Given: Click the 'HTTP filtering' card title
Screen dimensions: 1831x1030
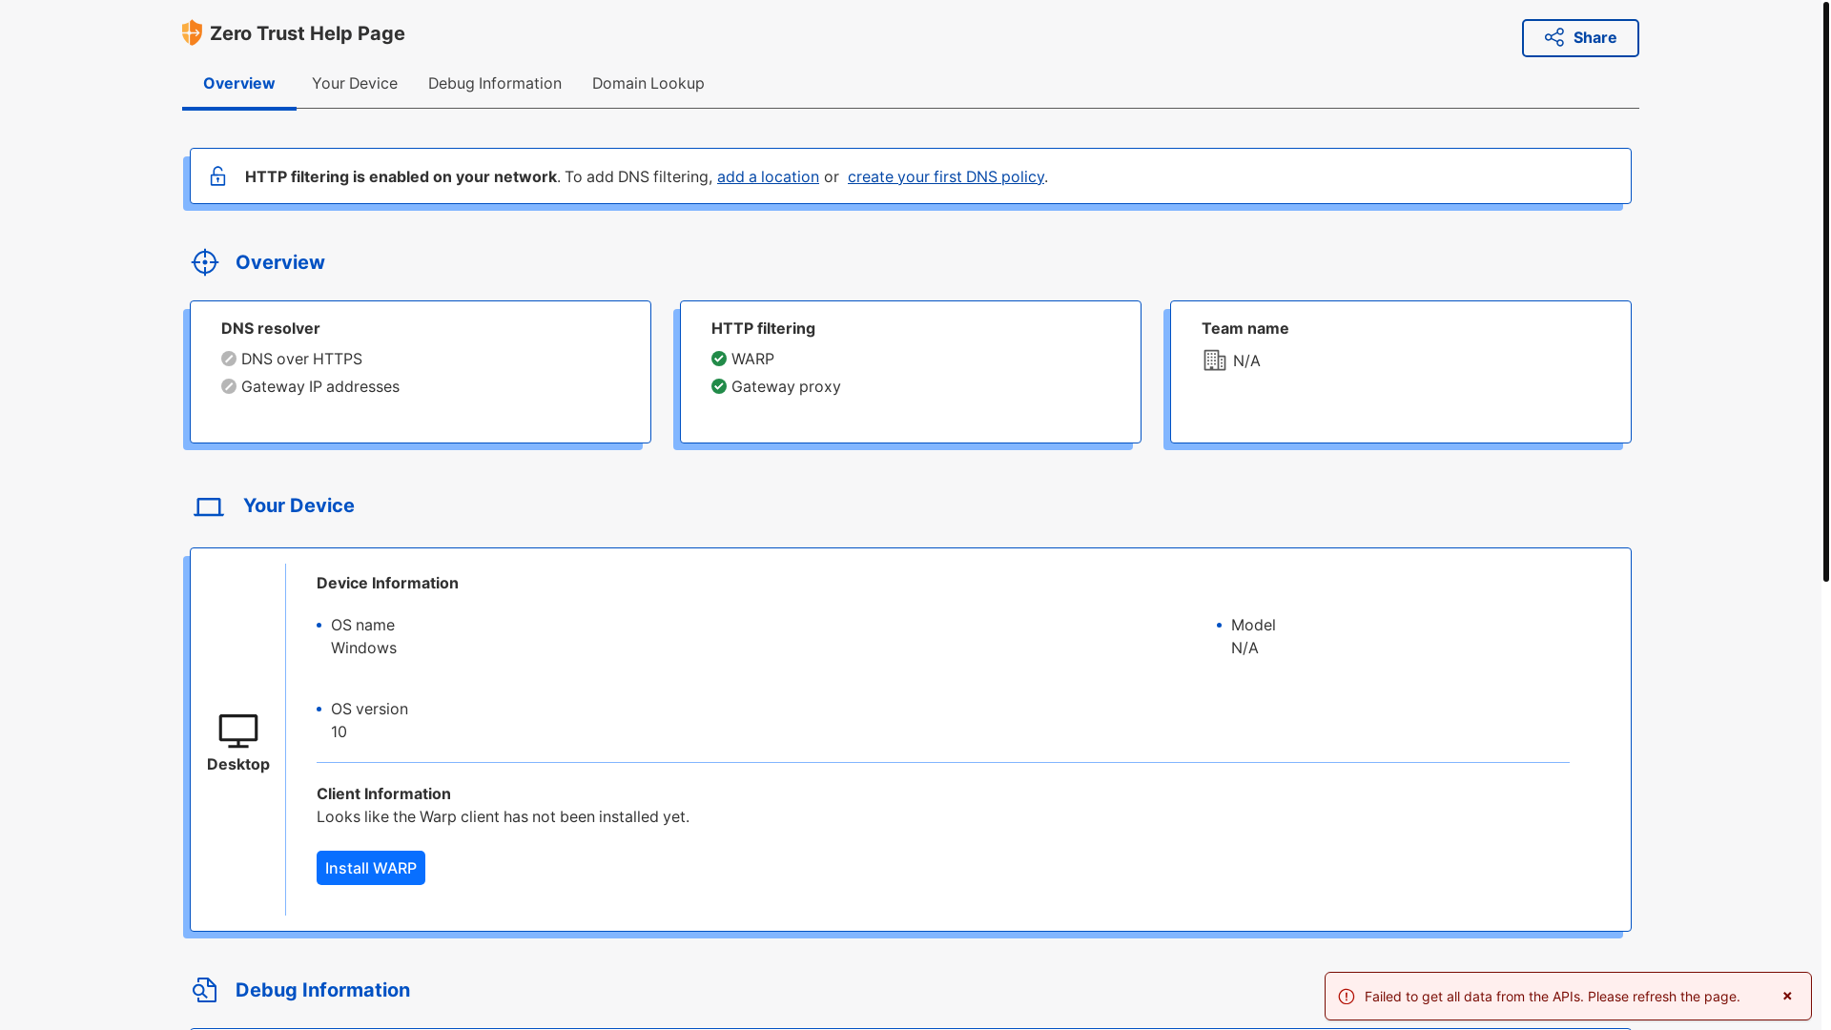Looking at the screenshot, I should 763,328.
